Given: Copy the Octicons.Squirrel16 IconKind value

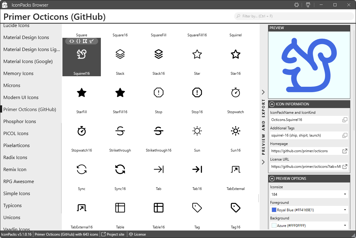Looking at the screenshot, I should tap(345, 120).
